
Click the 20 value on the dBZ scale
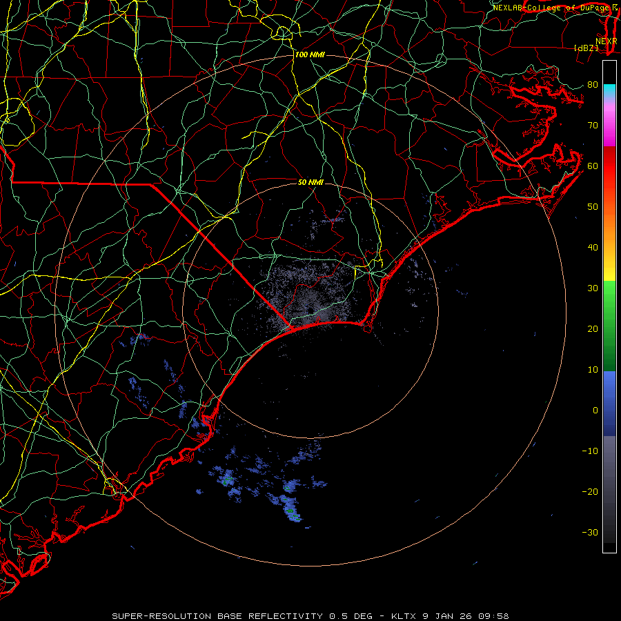[x=593, y=328]
